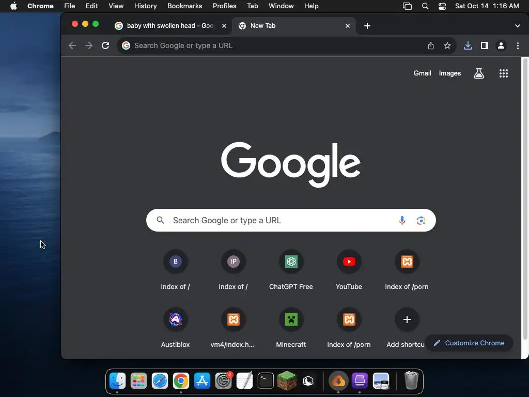The height and width of the screenshot is (397, 529).
Task: Bookmark this tab with the star icon
Action: click(x=447, y=45)
